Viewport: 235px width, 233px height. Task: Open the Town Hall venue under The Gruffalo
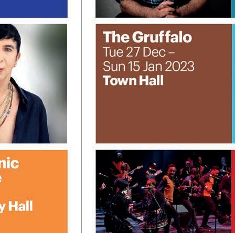tap(133, 80)
